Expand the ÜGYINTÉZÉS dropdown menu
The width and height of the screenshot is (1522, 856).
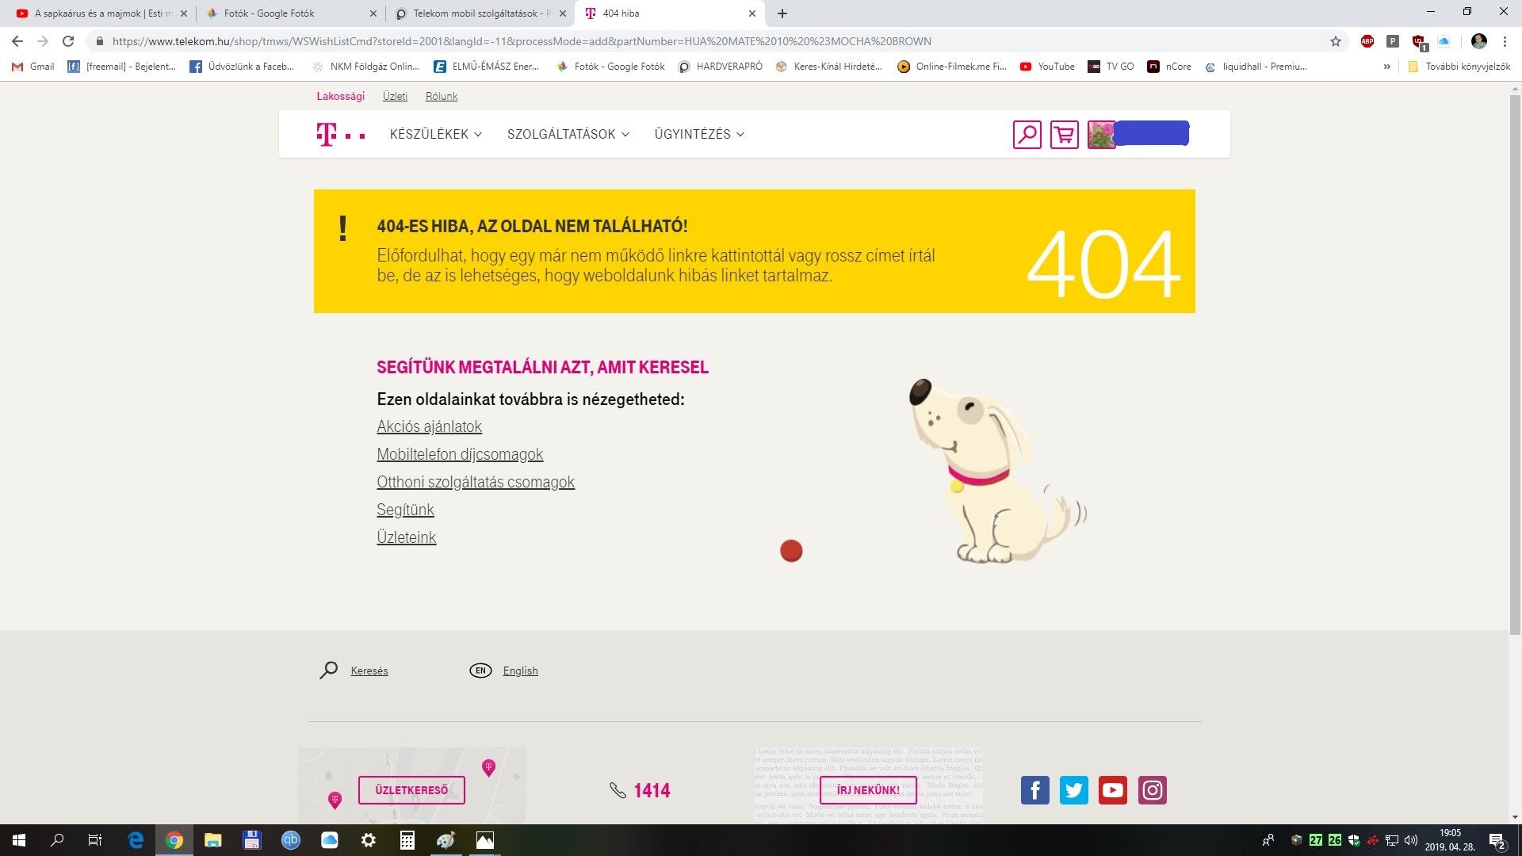[698, 134]
